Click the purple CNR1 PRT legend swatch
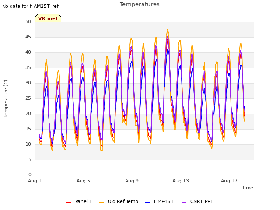The image size is (280, 210). [184, 202]
